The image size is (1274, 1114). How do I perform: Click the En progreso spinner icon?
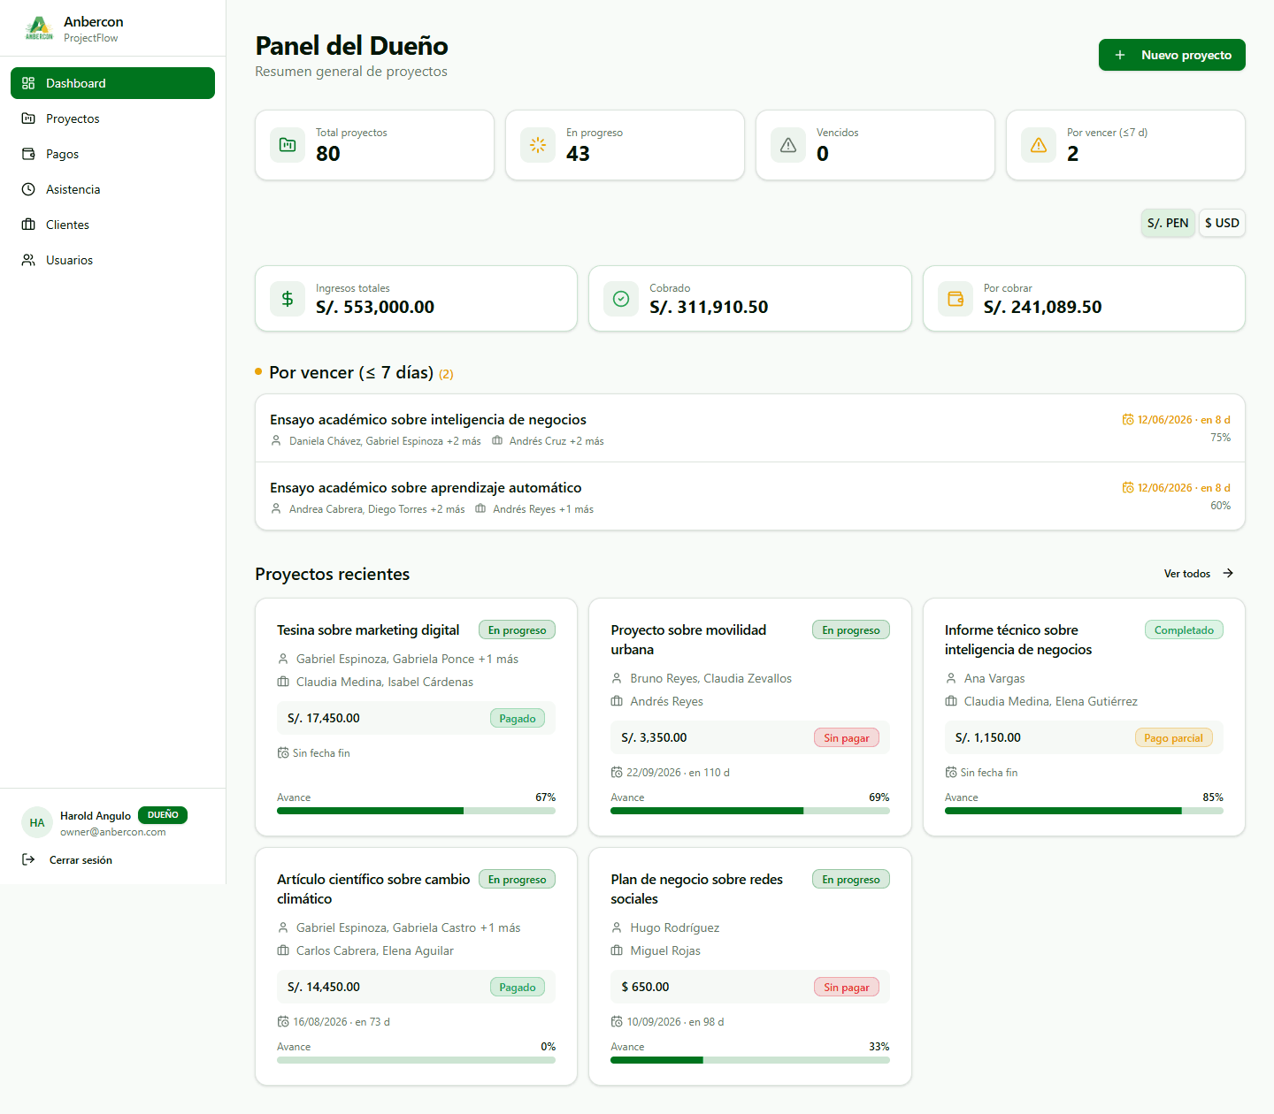[538, 145]
